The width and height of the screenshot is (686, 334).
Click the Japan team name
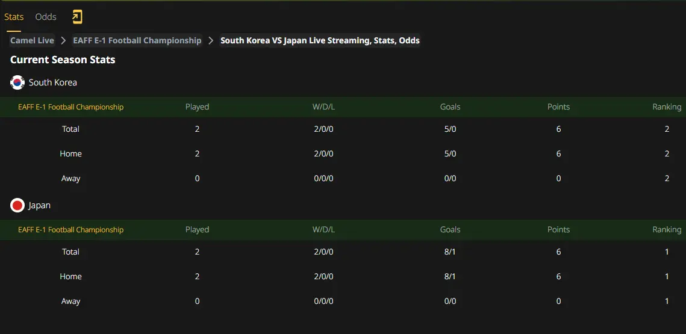point(40,205)
